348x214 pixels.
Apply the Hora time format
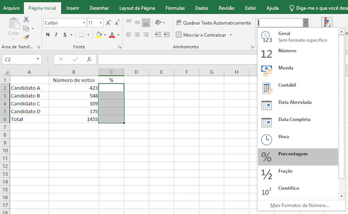coord(284,137)
